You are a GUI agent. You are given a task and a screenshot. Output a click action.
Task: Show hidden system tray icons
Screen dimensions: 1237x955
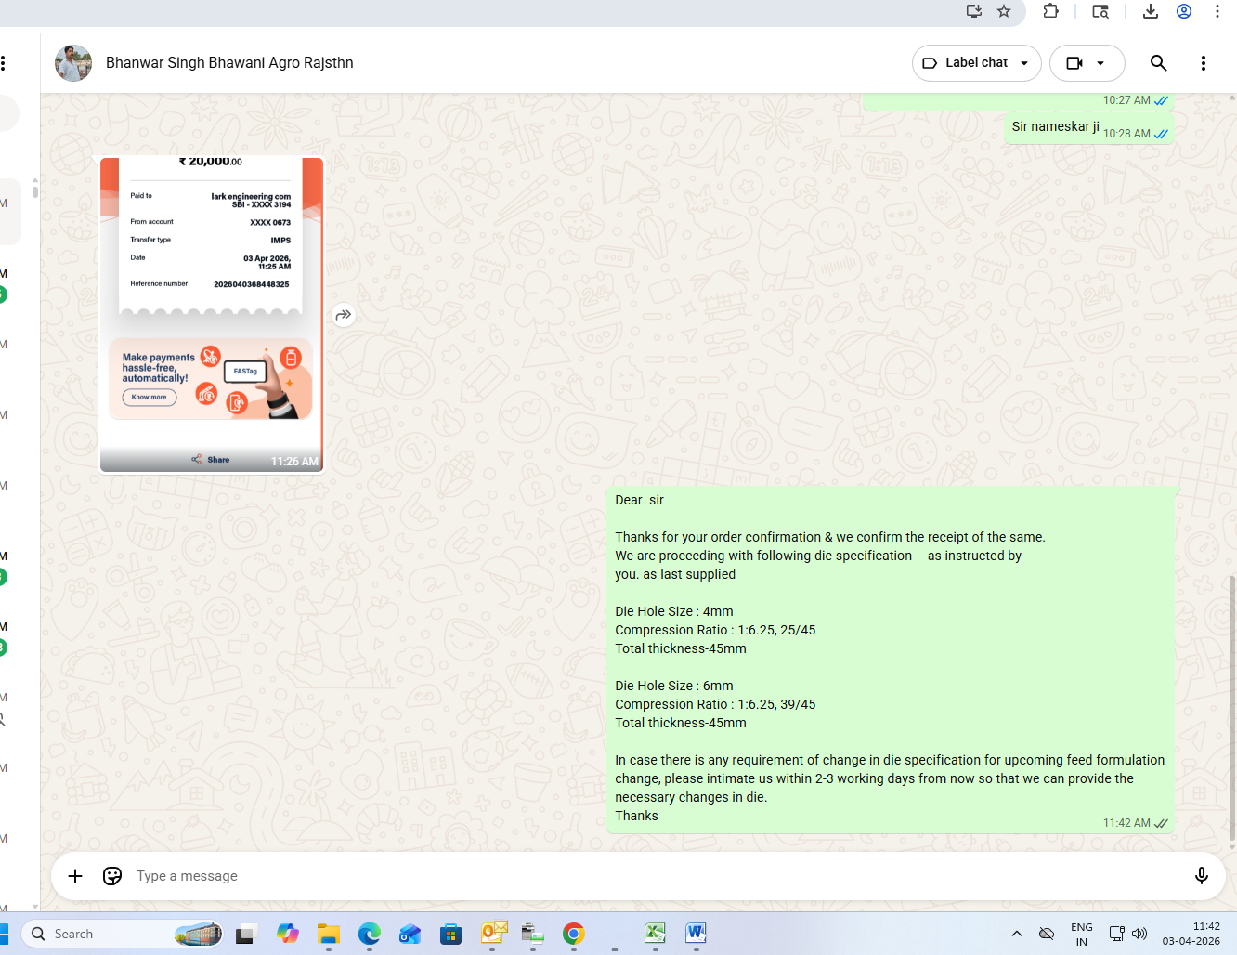click(1017, 934)
